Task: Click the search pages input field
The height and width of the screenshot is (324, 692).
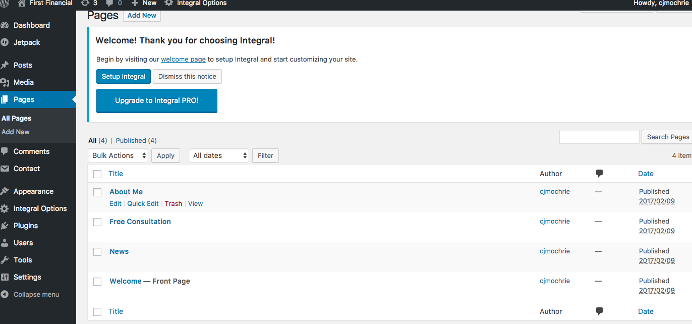Action: (x=599, y=137)
